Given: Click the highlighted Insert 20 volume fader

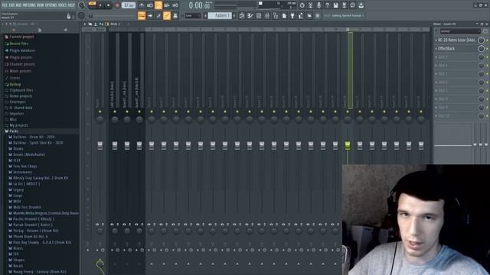Looking at the screenshot, I should 348,145.
